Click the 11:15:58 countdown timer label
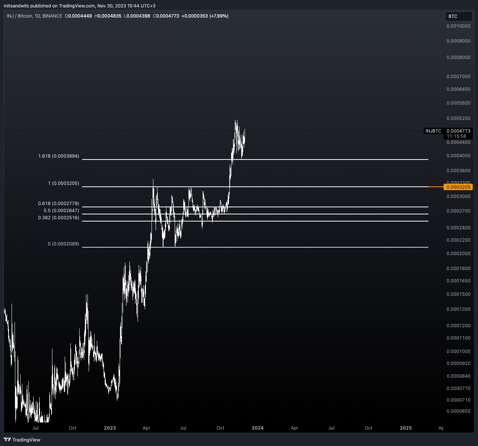 tap(457, 136)
